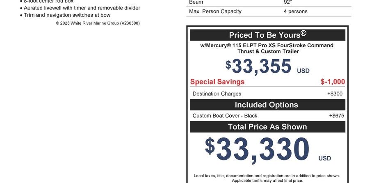Click the applicable tariffs notice text

coord(267,181)
